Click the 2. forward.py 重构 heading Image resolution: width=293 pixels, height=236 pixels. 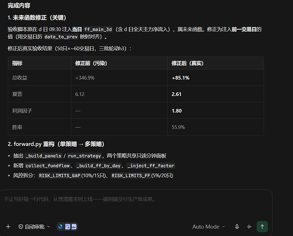(56, 144)
